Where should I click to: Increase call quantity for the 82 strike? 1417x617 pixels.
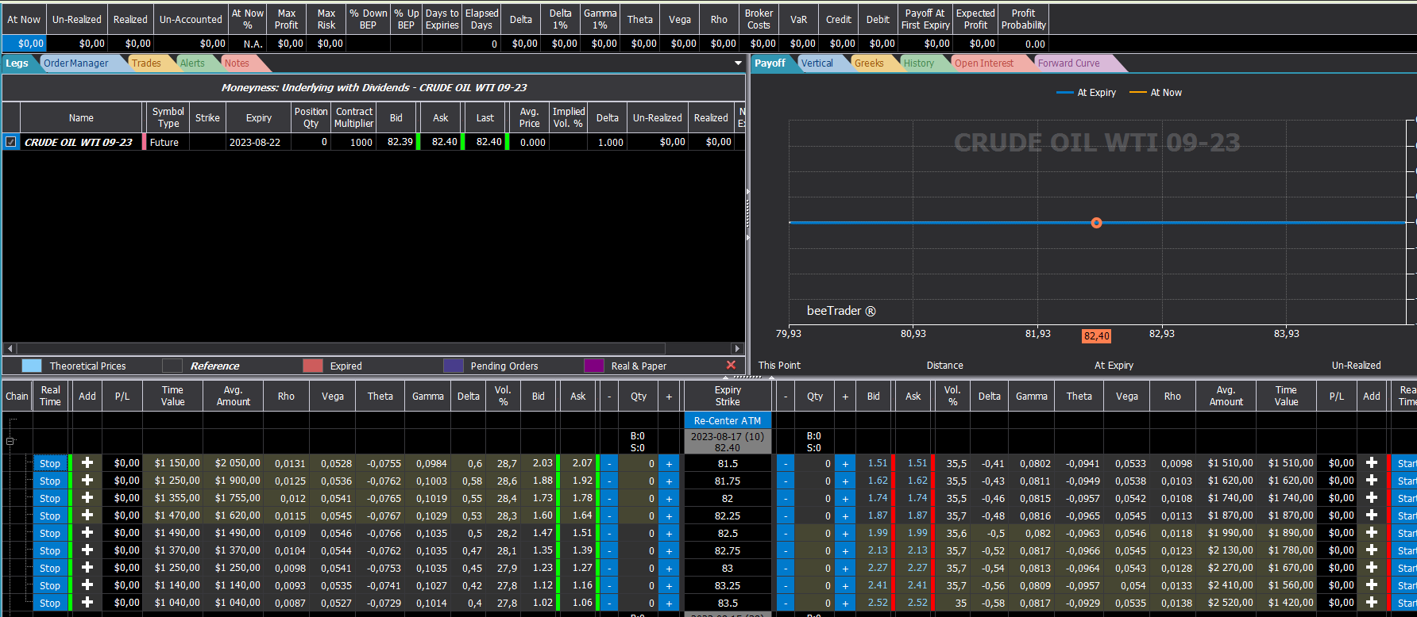click(669, 499)
